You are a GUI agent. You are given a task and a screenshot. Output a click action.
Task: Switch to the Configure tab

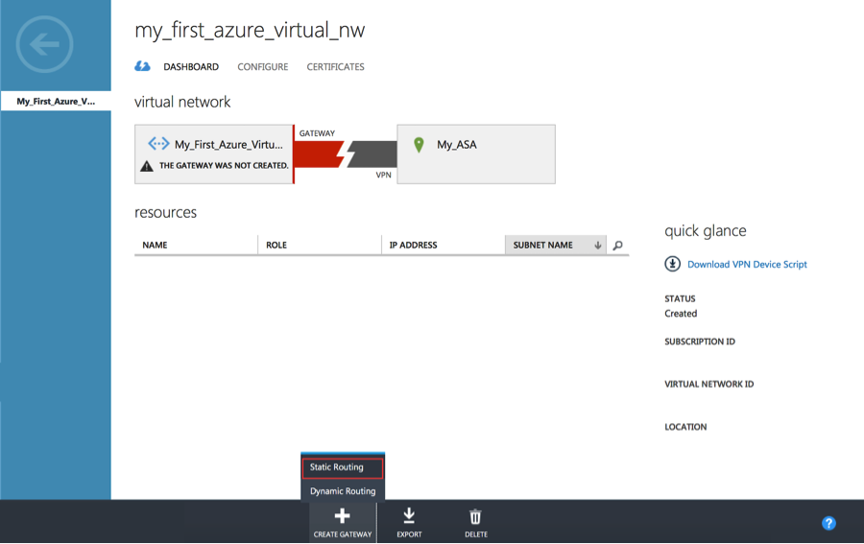(263, 66)
